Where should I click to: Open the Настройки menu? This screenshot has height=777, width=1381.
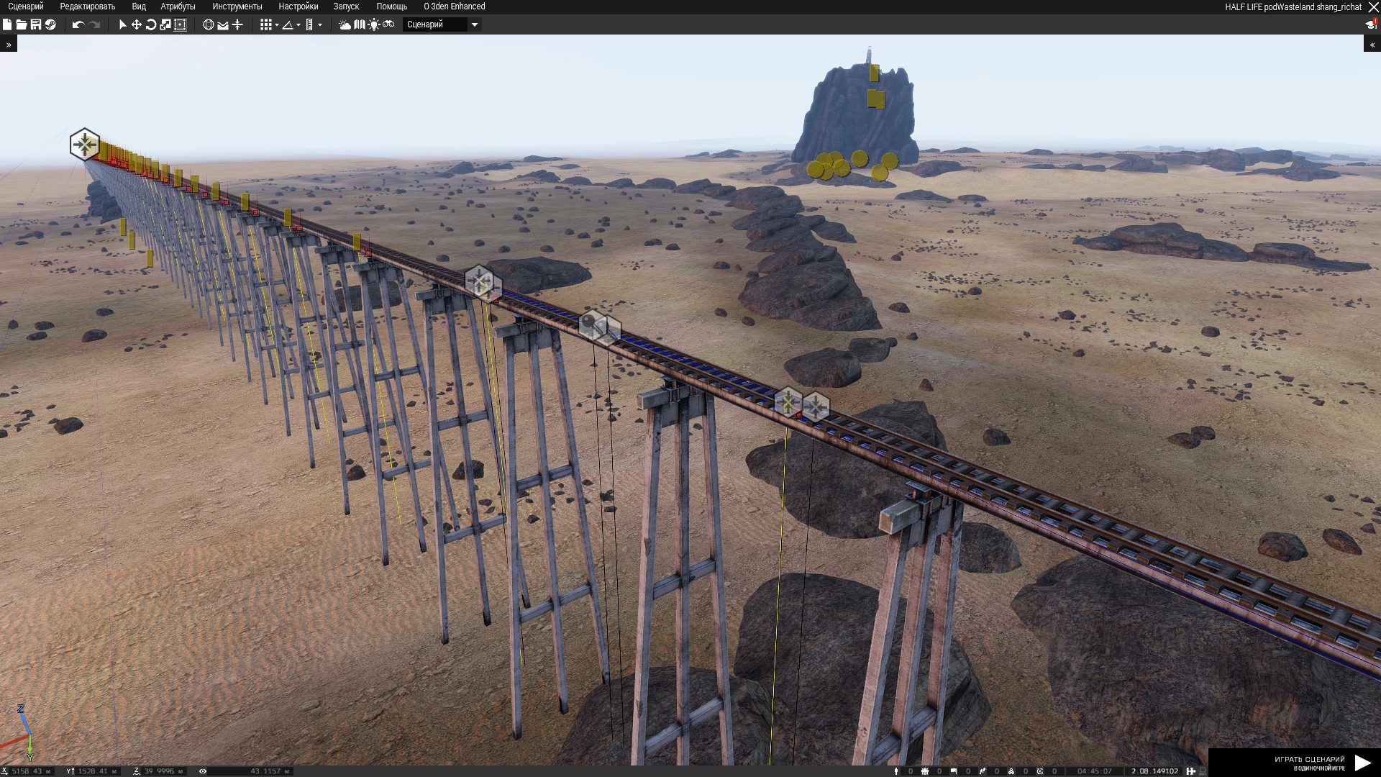tap(298, 6)
